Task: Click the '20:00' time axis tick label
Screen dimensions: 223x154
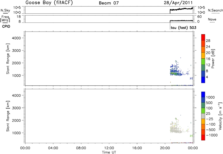Action: [x=165, y=148]
